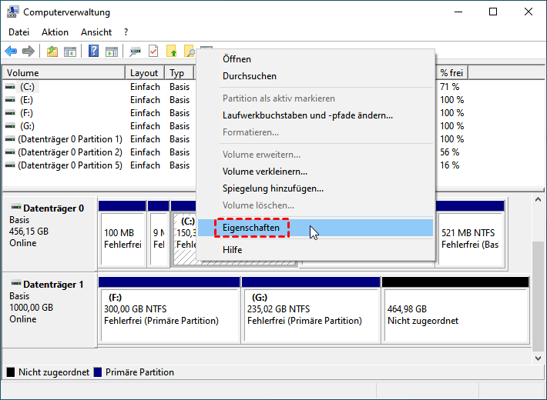Viewport: 547px width, 400px height.
Task: Click the gray Forward arrow in toolbar
Action: coord(29,52)
